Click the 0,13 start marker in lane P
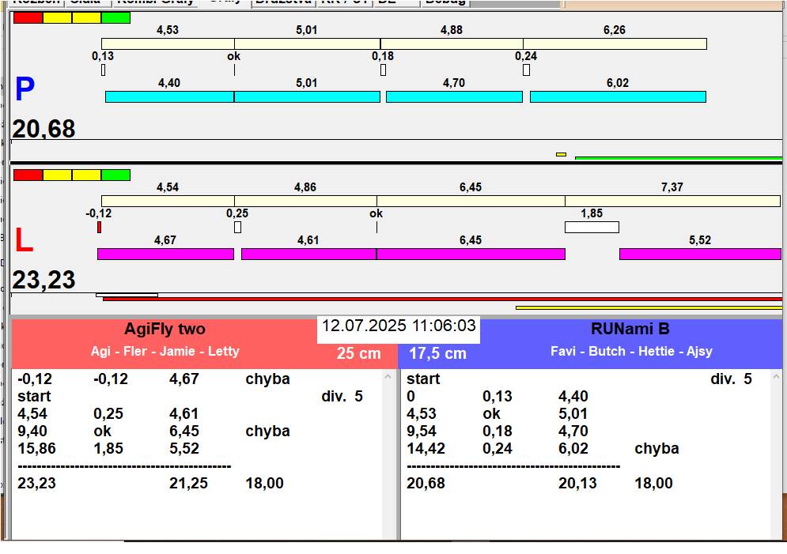 click(104, 70)
